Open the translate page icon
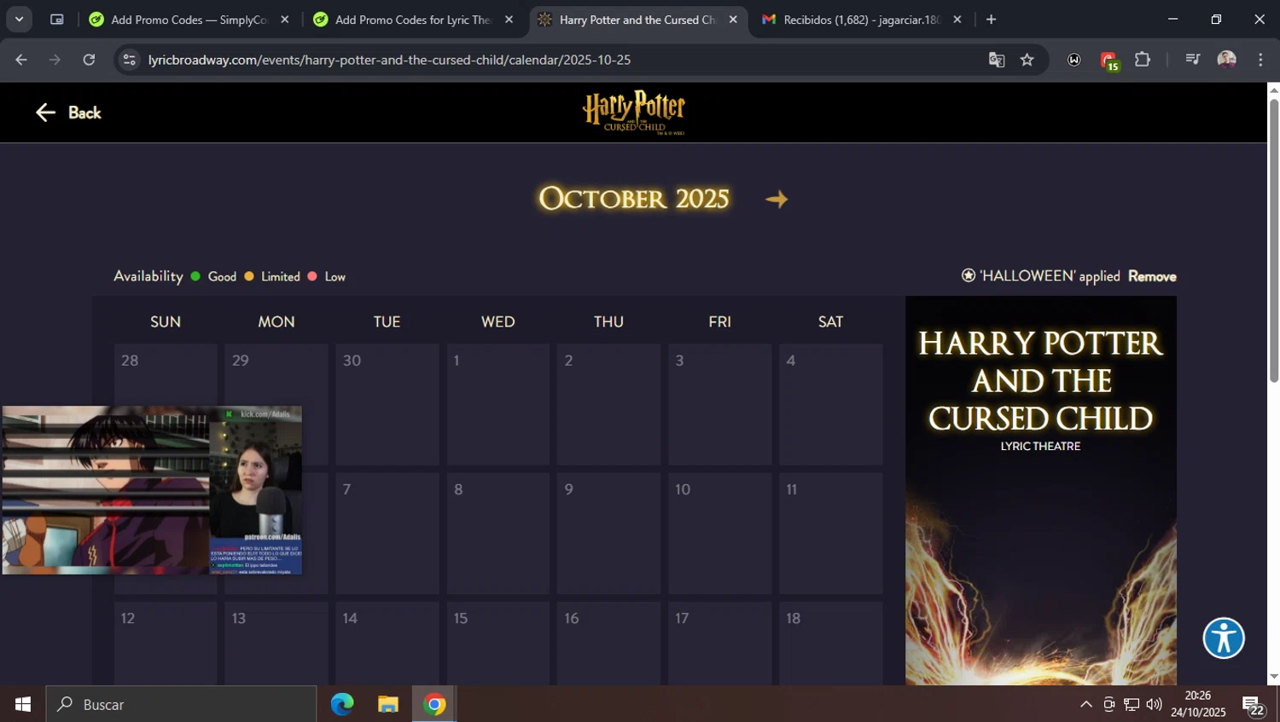 996,60
